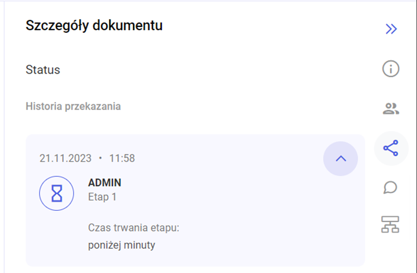Open the comments speech bubble icon
The image size is (417, 273).
[390, 188]
